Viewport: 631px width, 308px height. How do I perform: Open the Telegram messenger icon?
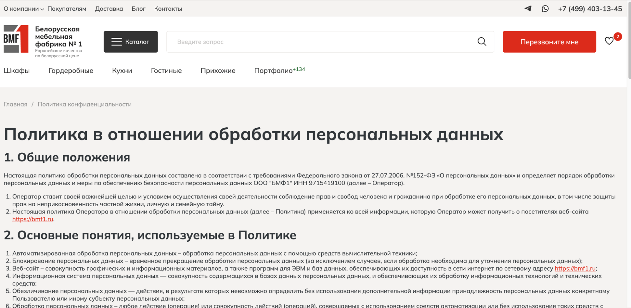tap(528, 9)
